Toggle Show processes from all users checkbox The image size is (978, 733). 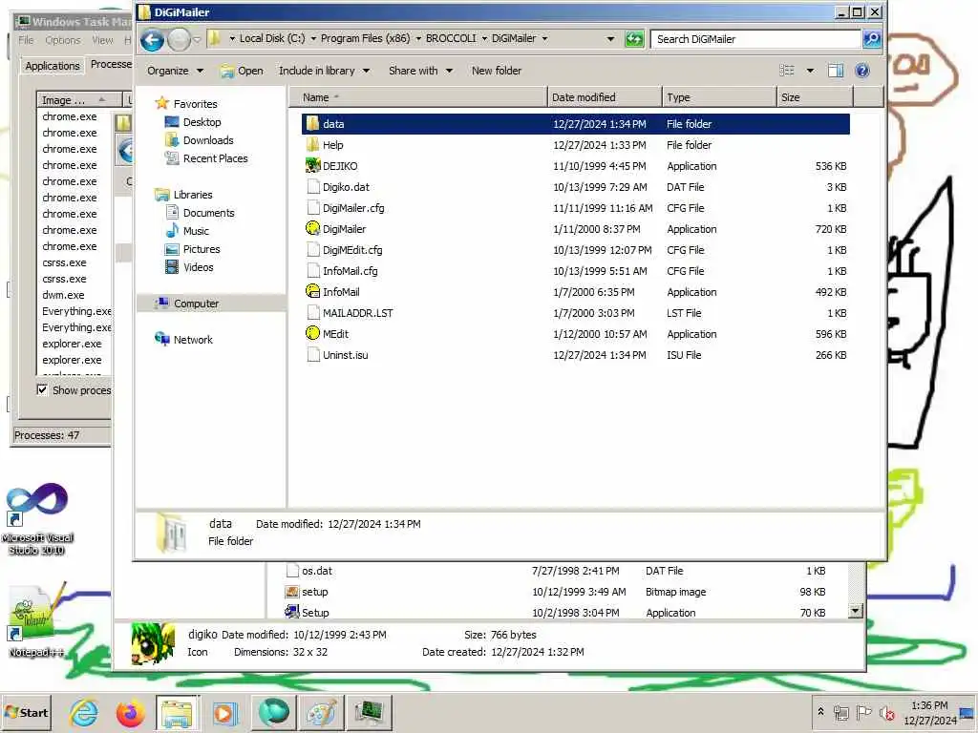pos(42,390)
